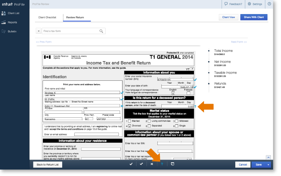The height and width of the screenshot is (176, 281).
Task: Click the Prov./Terr. field showing BC
Action: 89,119
